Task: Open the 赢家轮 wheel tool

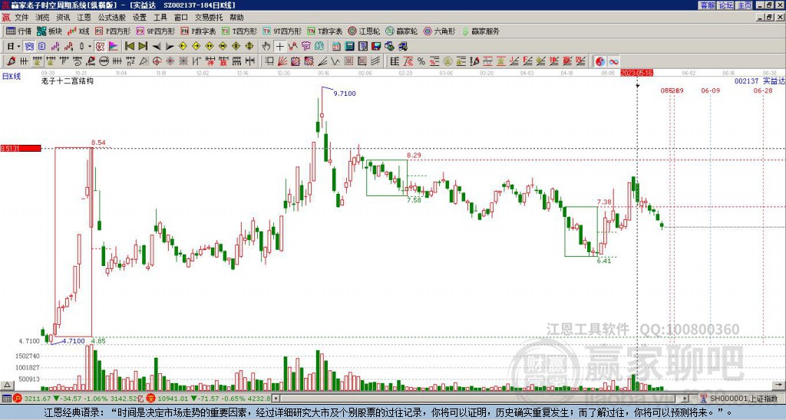Action: click(401, 31)
